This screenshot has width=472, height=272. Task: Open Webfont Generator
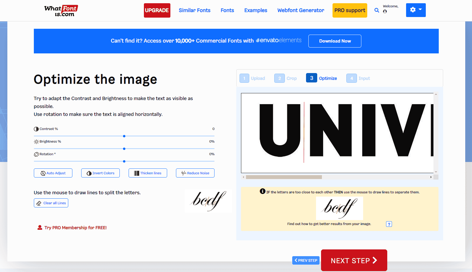click(x=301, y=10)
